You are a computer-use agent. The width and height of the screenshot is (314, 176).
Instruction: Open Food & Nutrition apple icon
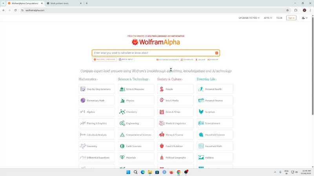[162, 146]
